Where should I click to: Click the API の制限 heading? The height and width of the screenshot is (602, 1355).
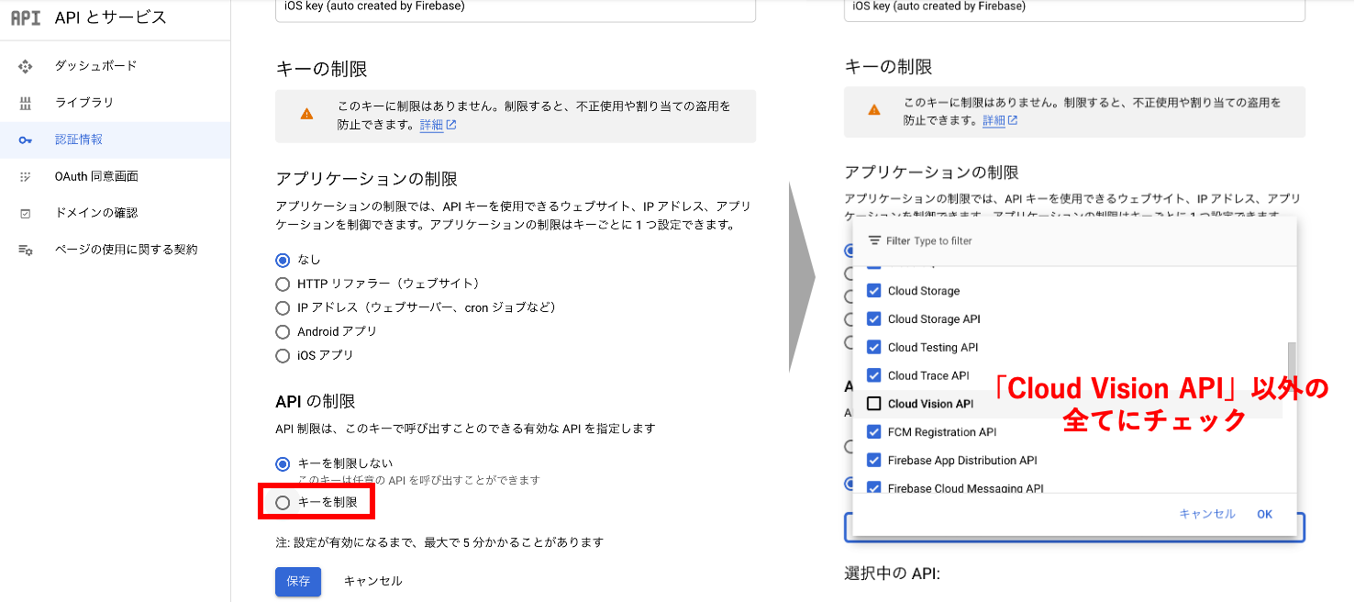pos(316,401)
